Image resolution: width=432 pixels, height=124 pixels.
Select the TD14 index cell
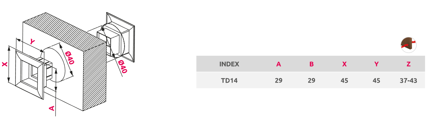pyautogui.click(x=229, y=81)
